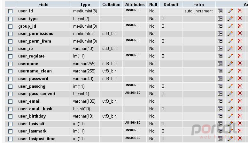Select the user_regdate row checkbox
Viewport: 248px width, 143px height.
(11, 56)
